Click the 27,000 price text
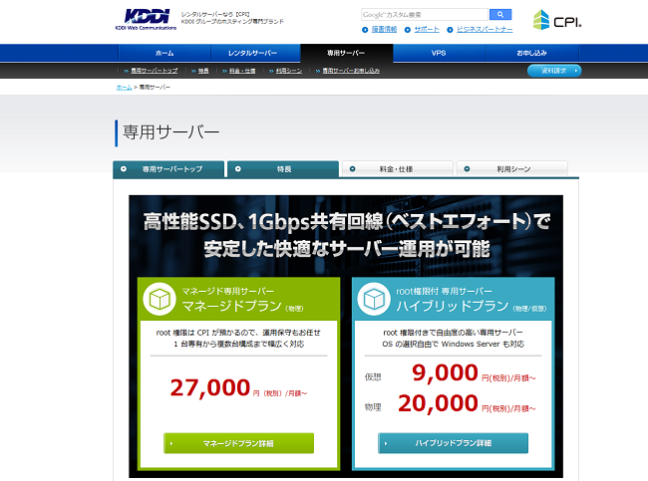Image resolution: width=648 pixels, height=481 pixels. [x=210, y=387]
